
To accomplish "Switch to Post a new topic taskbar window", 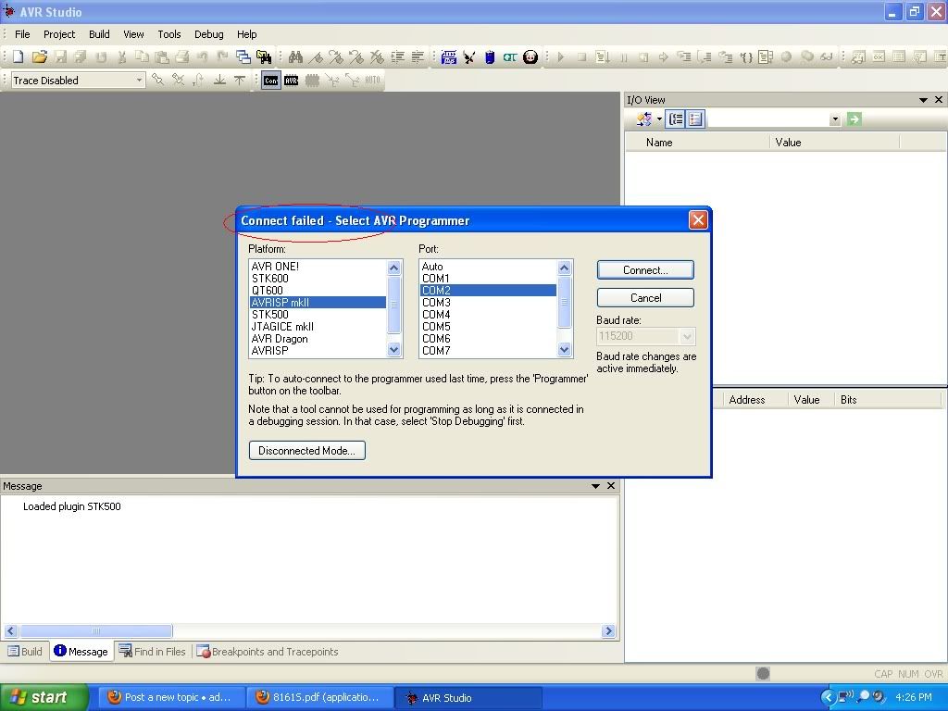I will tap(171, 697).
